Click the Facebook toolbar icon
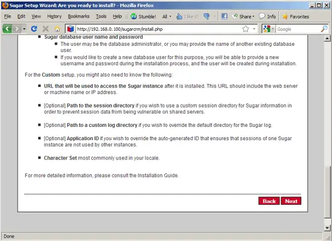 pyautogui.click(x=225, y=16)
